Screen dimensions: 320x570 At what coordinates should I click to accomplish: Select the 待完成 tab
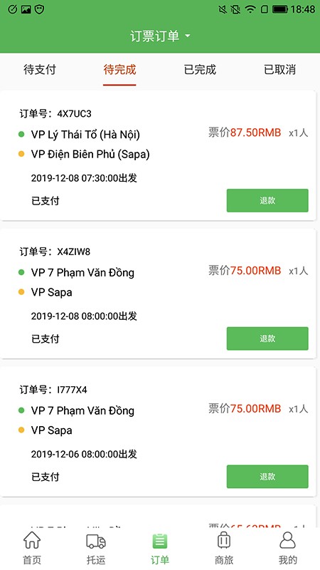[119, 69]
